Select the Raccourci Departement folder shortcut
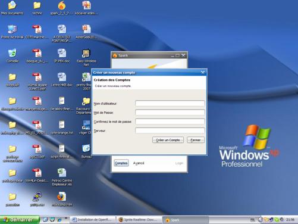This screenshot has height=224, width=298. (84, 105)
